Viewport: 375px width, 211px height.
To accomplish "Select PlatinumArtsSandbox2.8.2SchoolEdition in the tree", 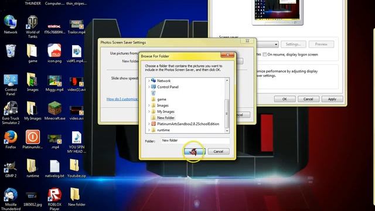I will click(x=188, y=124).
